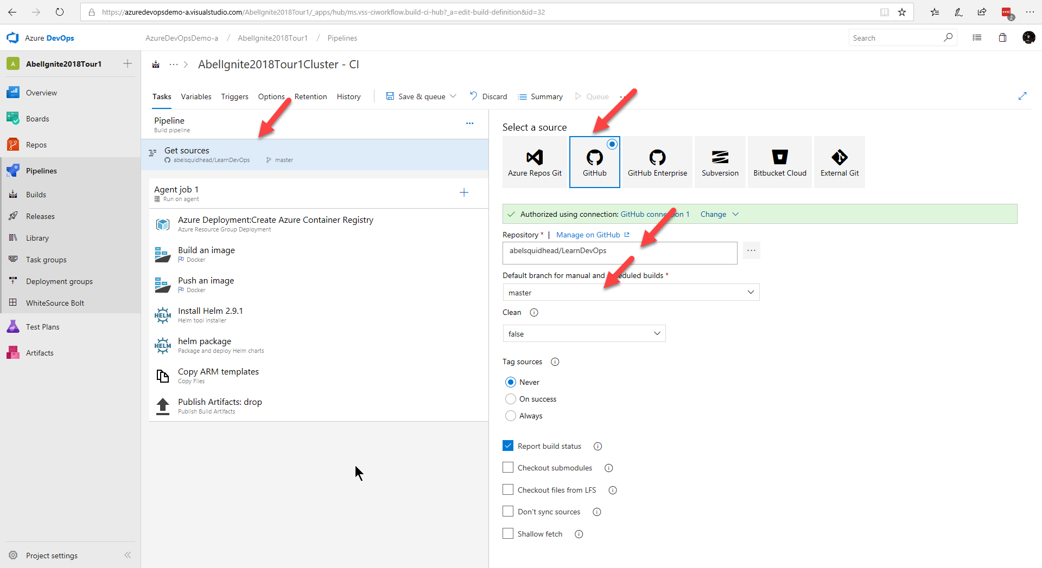Select the Always tag sources option

click(511, 416)
